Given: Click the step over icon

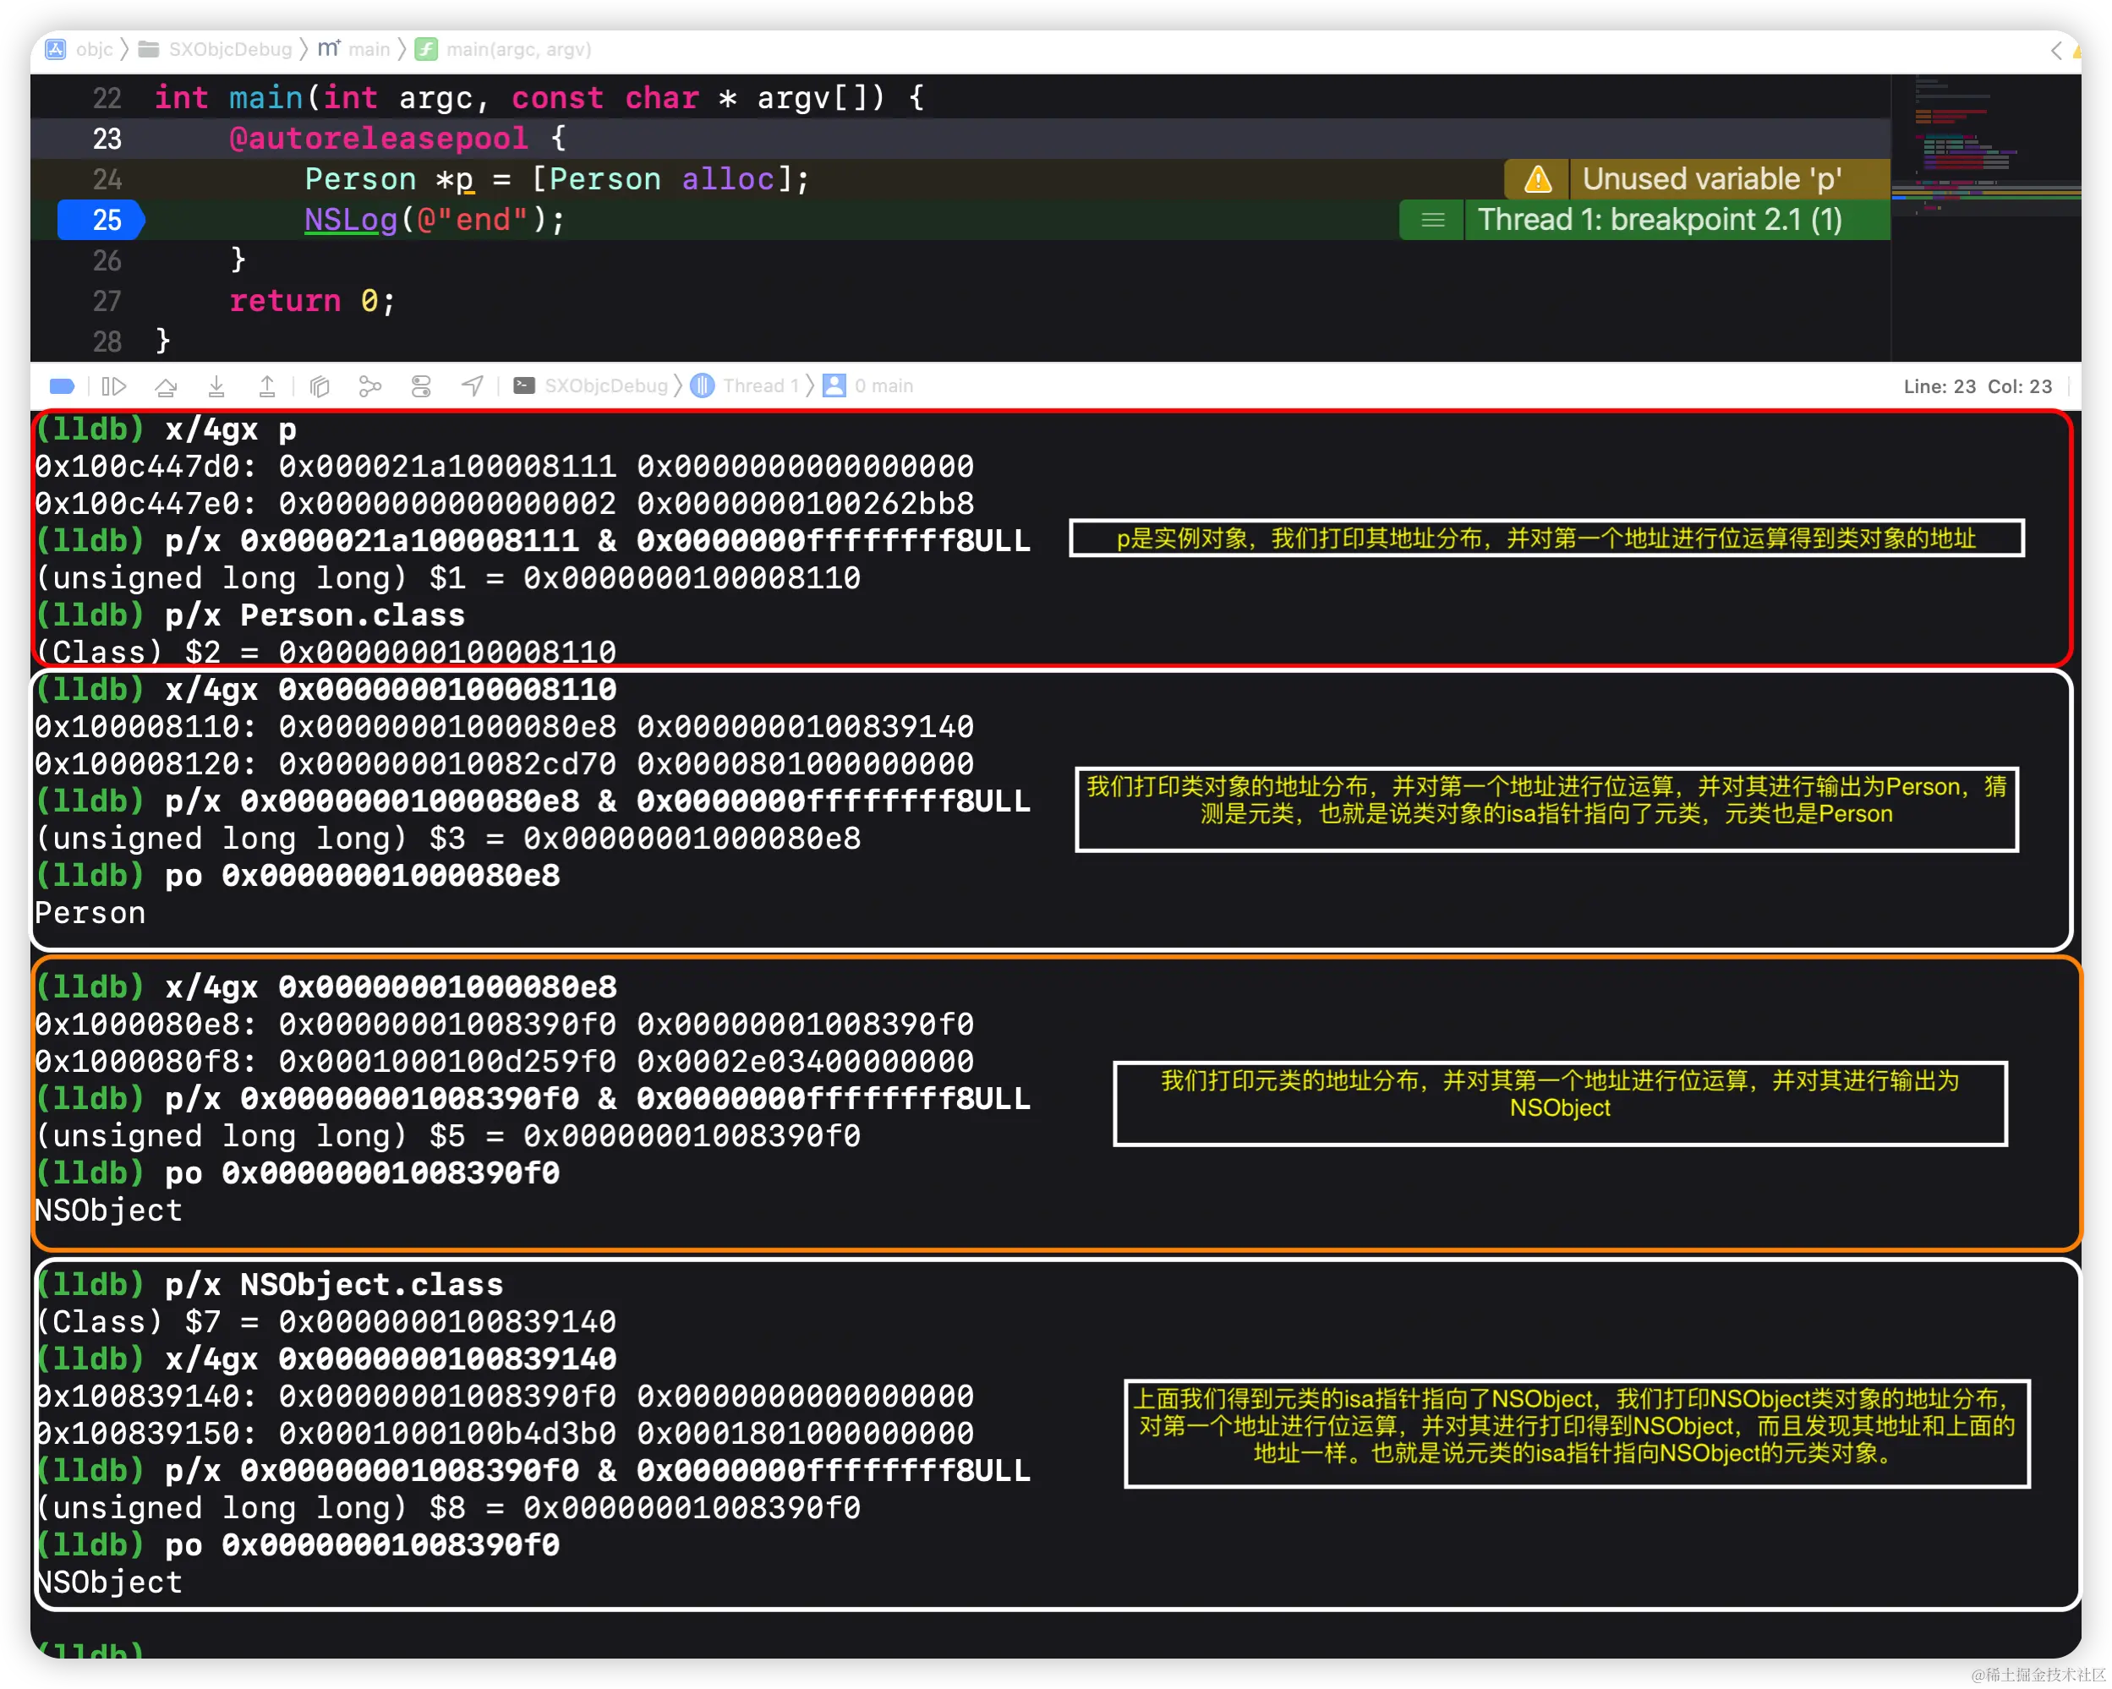Looking at the screenshot, I should coord(166,386).
